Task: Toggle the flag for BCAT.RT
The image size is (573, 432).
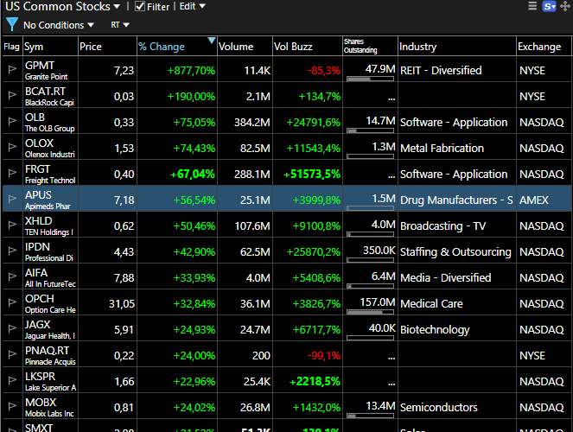Action: (12, 95)
